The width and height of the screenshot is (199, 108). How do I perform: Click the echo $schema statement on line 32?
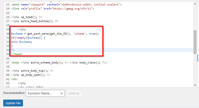(21, 42)
